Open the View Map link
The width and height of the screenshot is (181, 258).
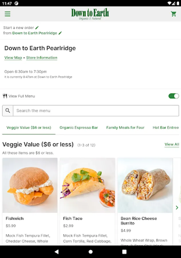pyautogui.click(x=13, y=58)
